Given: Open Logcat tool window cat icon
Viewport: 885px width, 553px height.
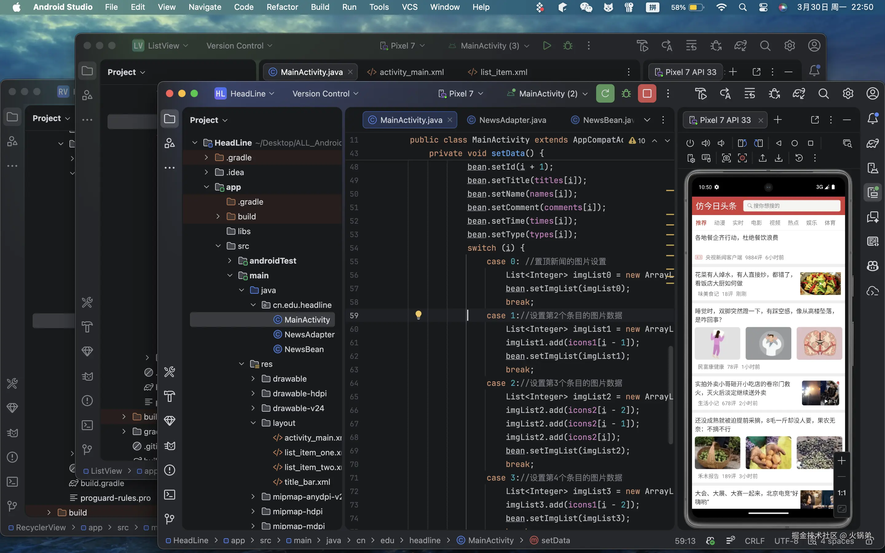Looking at the screenshot, I should 170,446.
